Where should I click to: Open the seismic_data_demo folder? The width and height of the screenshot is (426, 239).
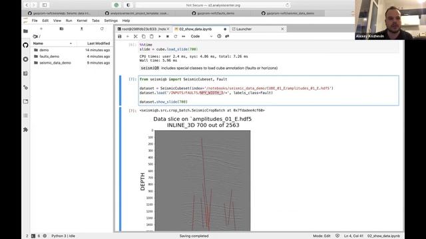[x=55, y=62]
